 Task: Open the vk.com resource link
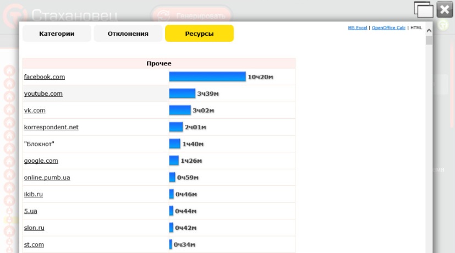click(35, 111)
